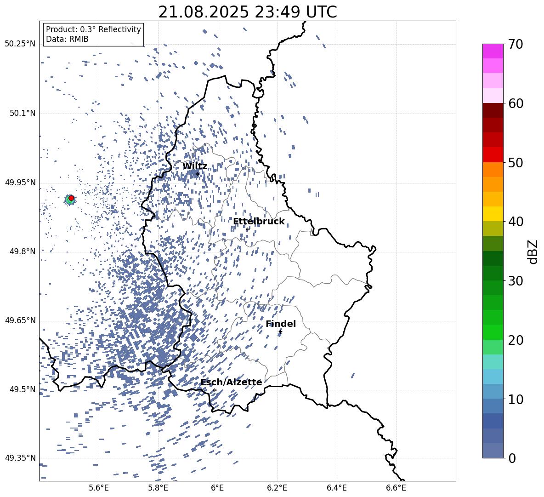Click the bright red colorbar segment near 50
The width and height of the screenshot is (544, 497).
[493, 155]
